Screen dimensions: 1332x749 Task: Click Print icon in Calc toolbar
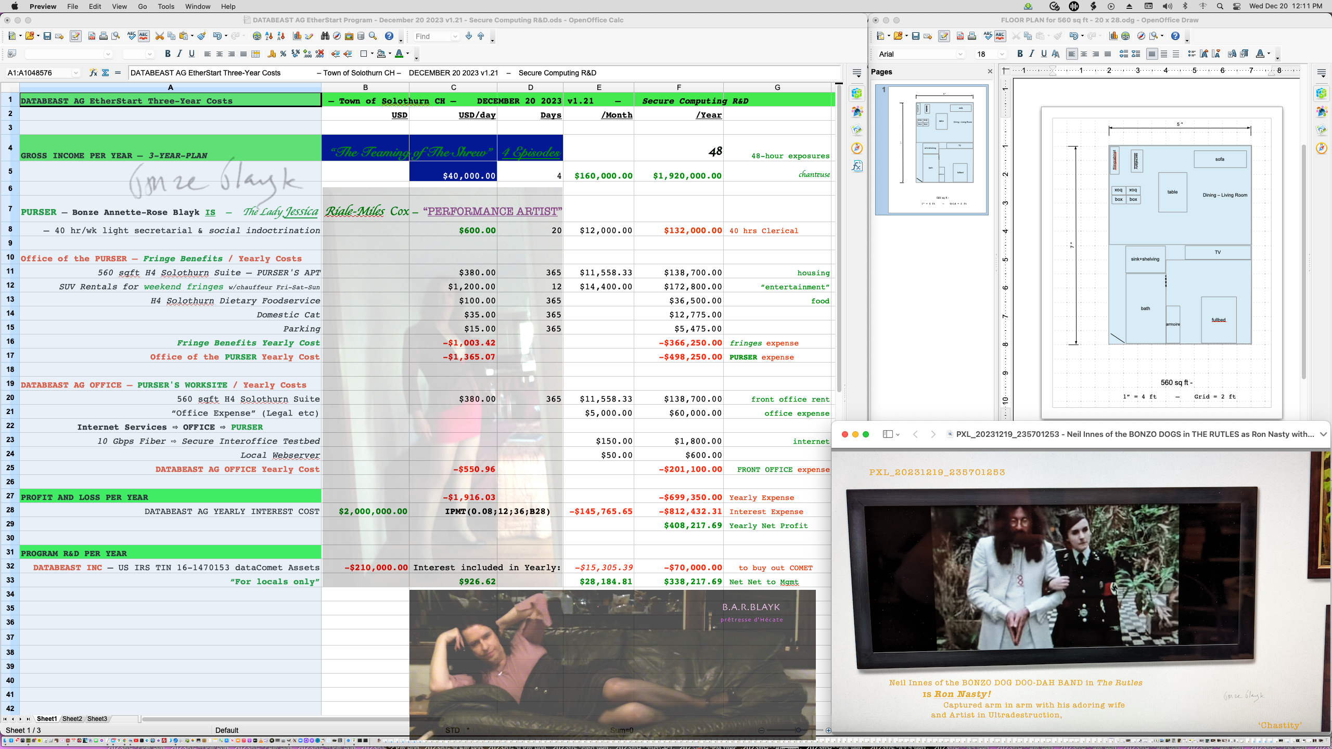[x=104, y=36]
